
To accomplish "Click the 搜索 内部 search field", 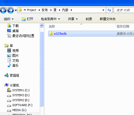I will coord(124,10).
